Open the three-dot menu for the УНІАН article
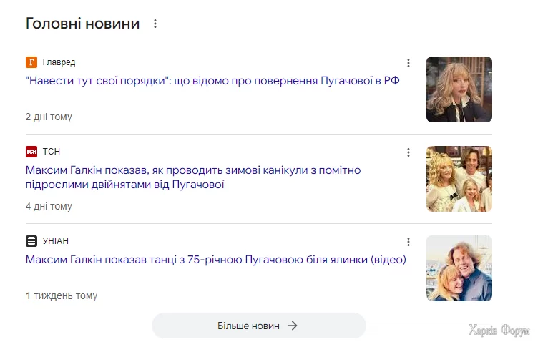 pyautogui.click(x=409, y=242)
